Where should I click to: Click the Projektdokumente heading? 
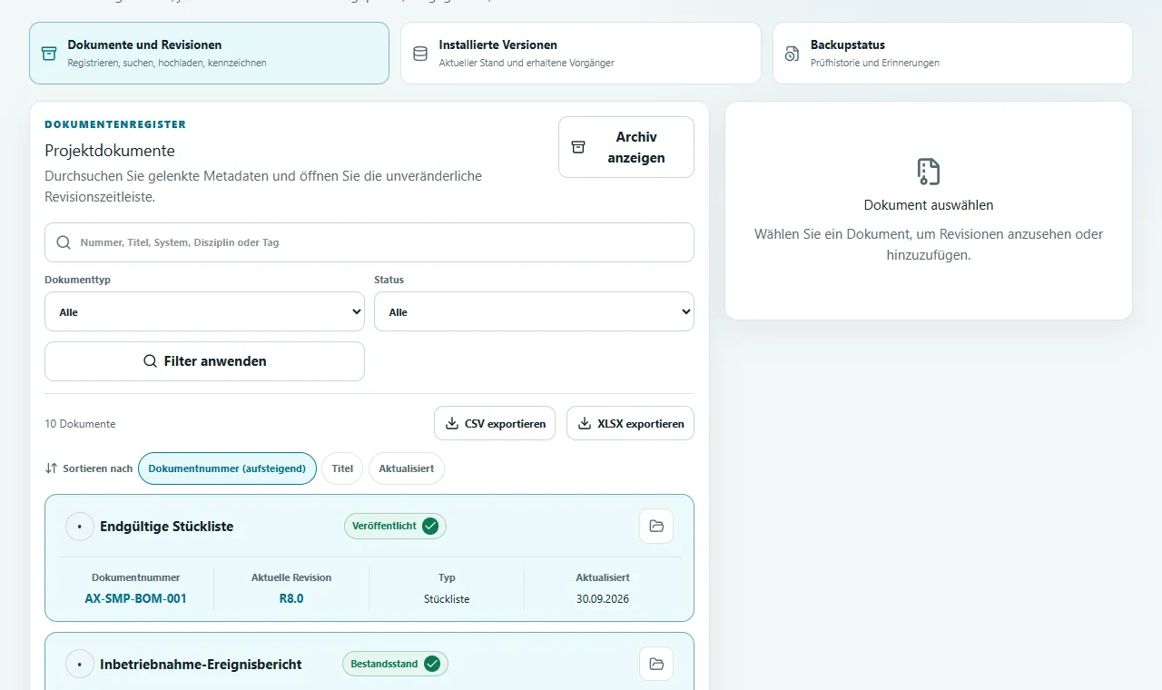tap(110, 151)
